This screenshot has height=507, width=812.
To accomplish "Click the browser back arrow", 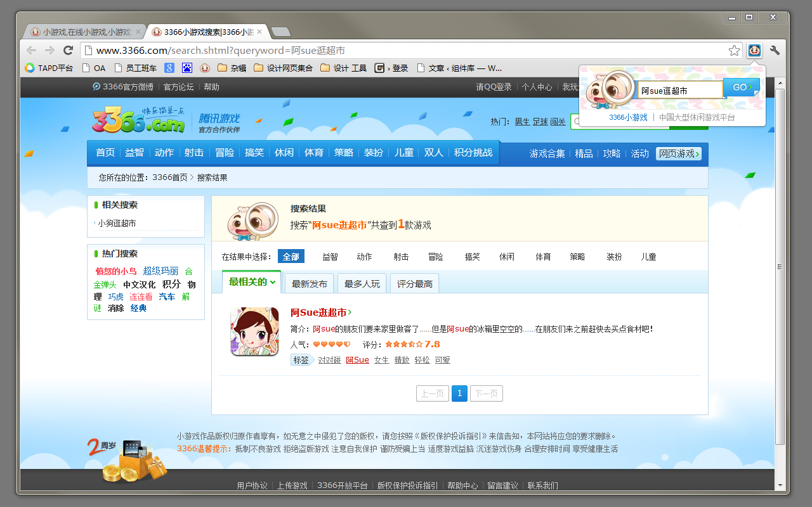I will 31,51.
